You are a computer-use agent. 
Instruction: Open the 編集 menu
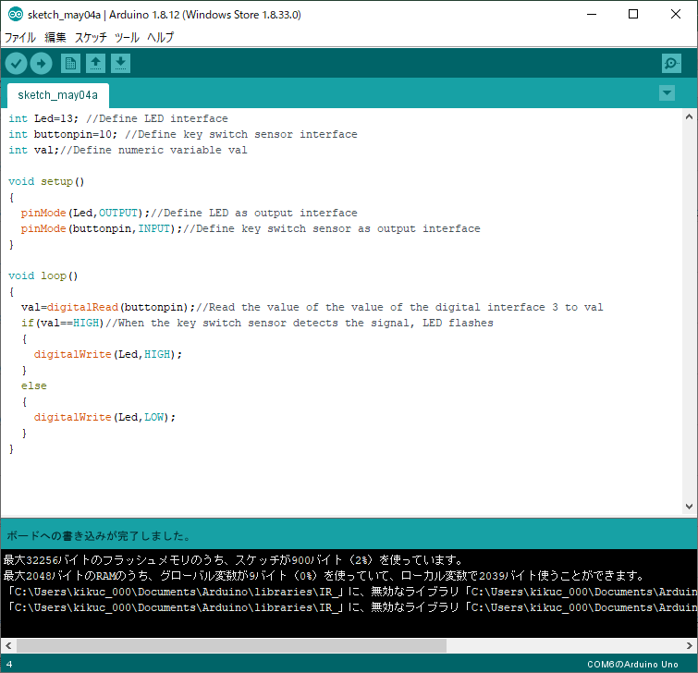click(x=55, y=38)
